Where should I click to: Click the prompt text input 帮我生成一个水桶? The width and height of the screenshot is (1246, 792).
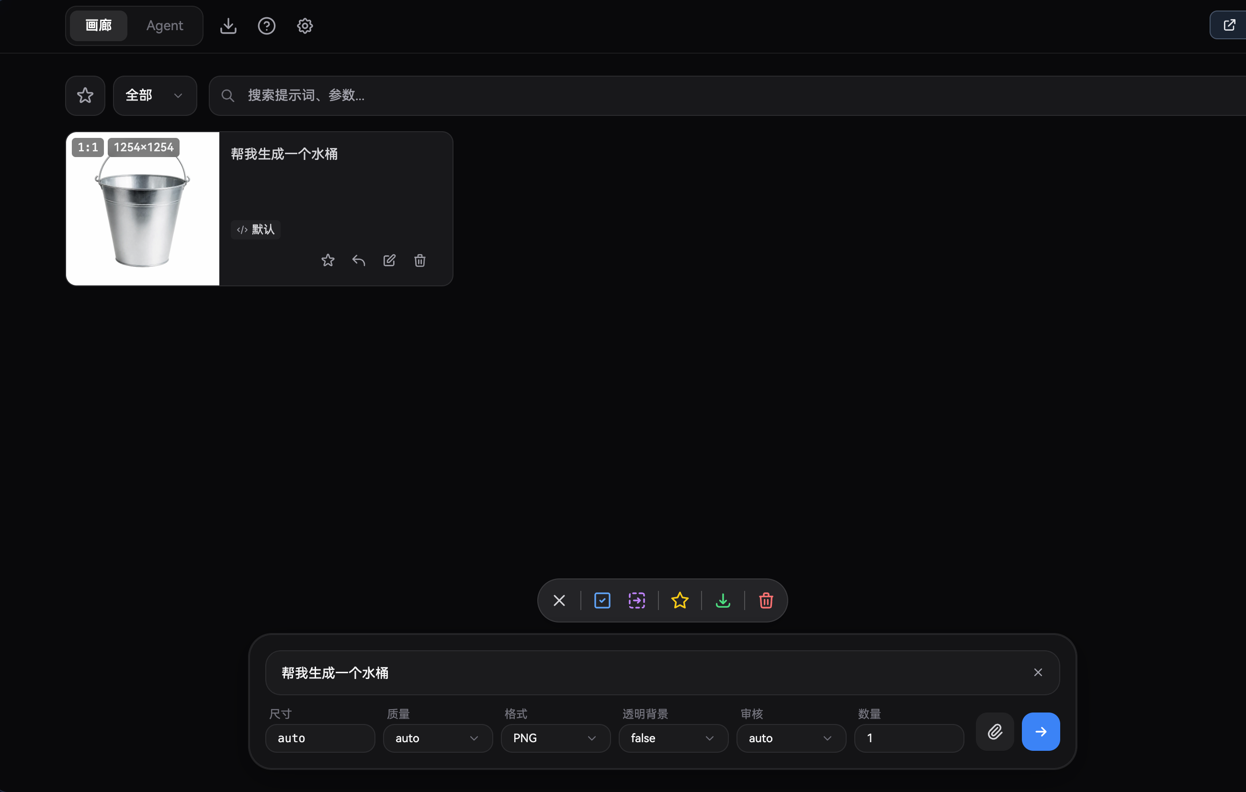[x=663, y=672]
